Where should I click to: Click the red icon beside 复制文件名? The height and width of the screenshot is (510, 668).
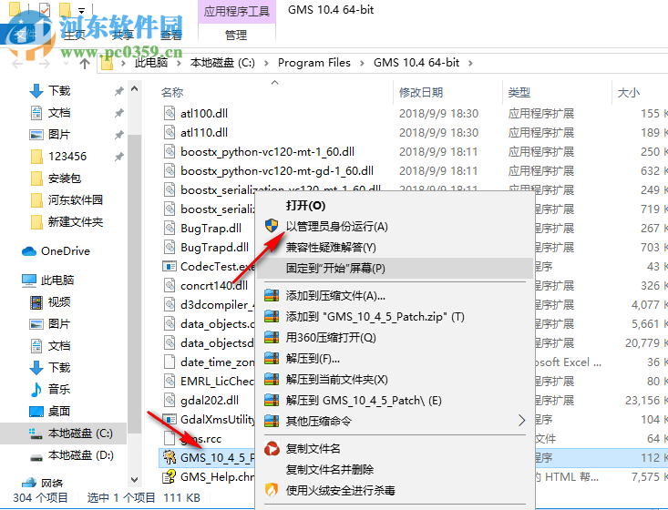click(272, 448)
